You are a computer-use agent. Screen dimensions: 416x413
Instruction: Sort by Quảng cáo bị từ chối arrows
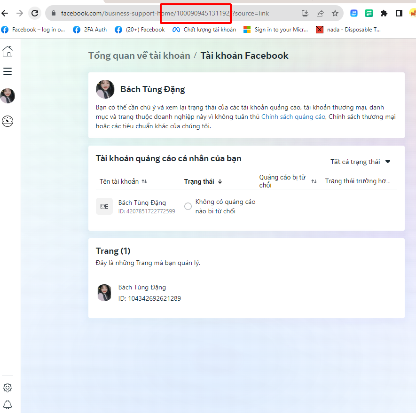[314, 181]
